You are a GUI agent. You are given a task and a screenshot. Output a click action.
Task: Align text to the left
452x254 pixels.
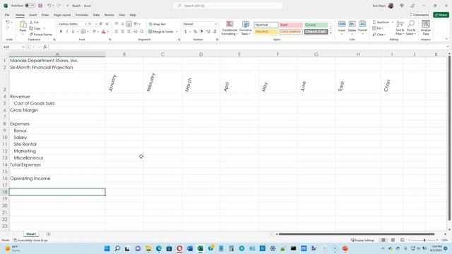coord(117,31)
